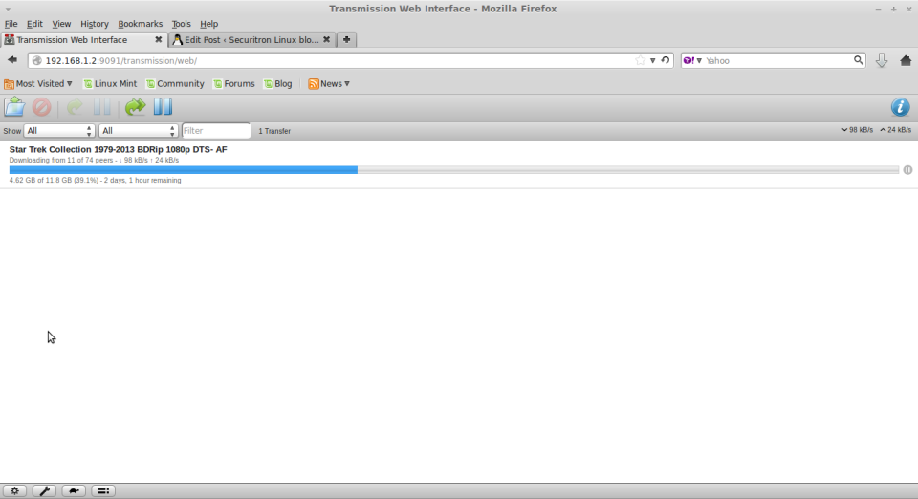Pause the Star Trek torrent via round button

click(x=907, y=169)
